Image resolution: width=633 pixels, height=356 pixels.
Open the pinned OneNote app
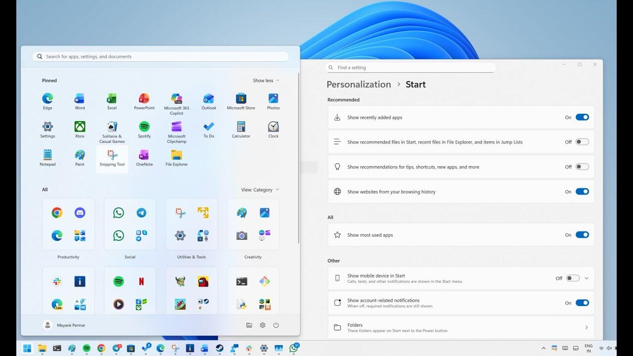point(144,158)
